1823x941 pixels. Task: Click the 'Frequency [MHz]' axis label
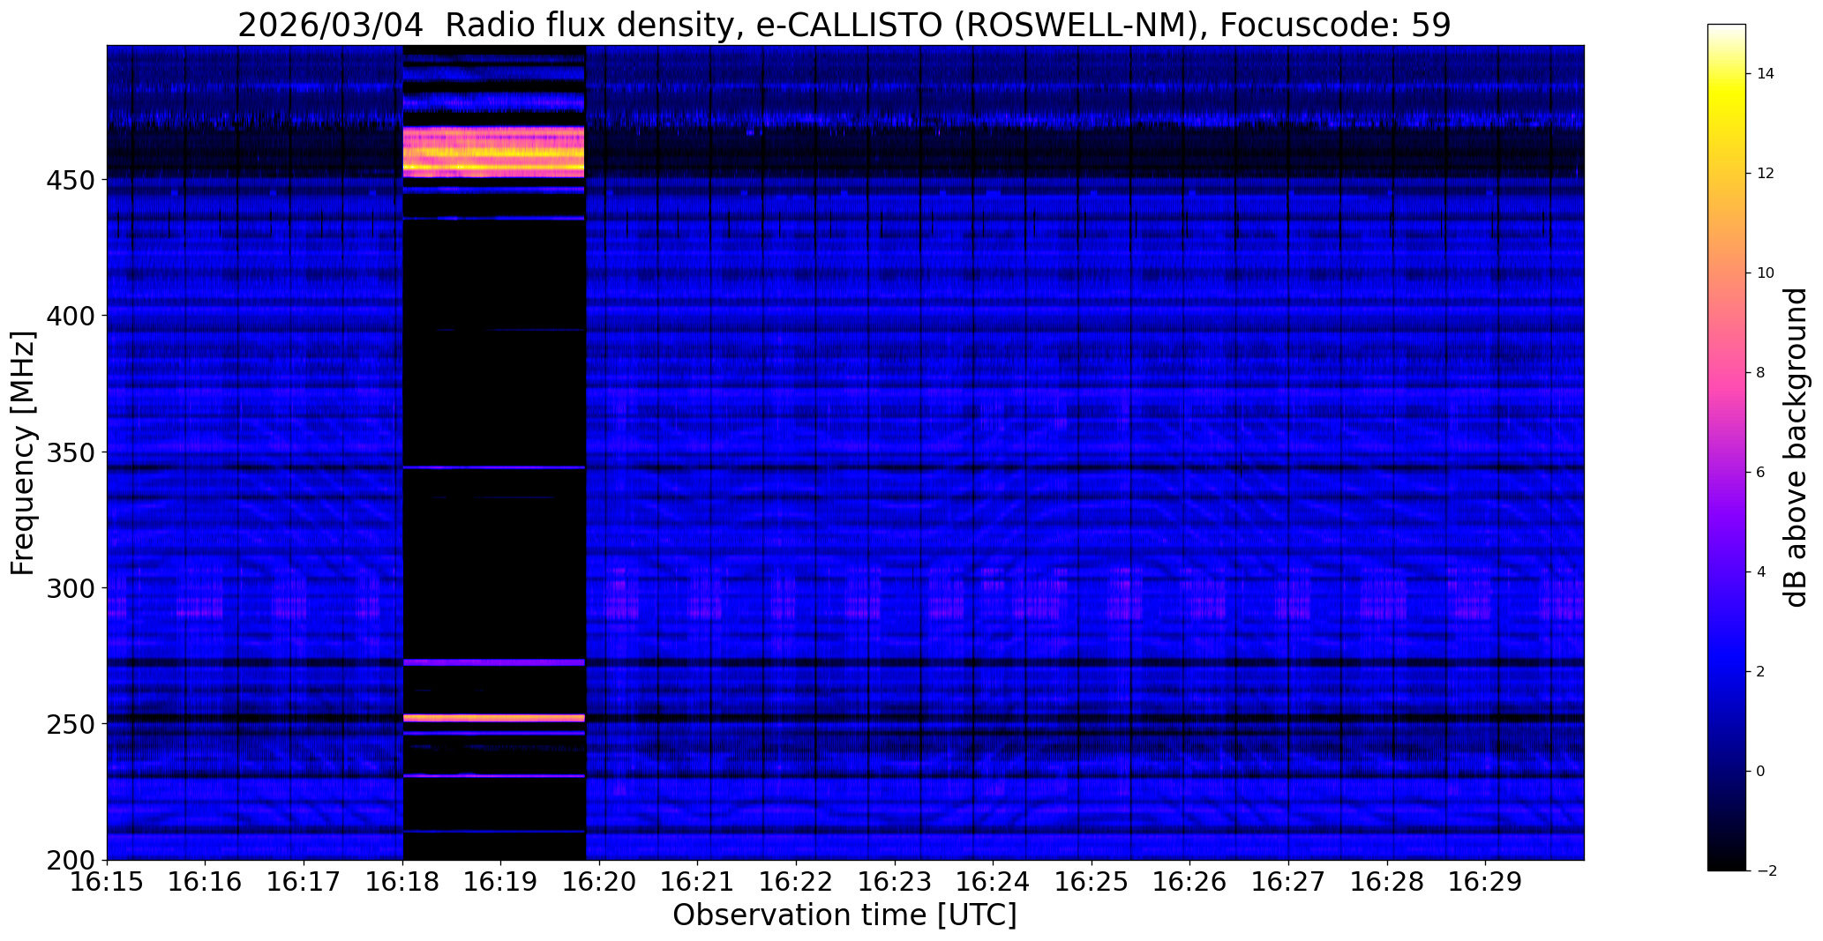click(x=24, y=452)
